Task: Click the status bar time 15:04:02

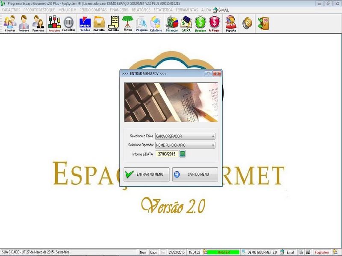Action: (194, 252)
